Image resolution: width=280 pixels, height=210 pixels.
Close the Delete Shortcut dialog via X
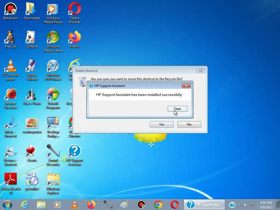click(x=201, y=71)
